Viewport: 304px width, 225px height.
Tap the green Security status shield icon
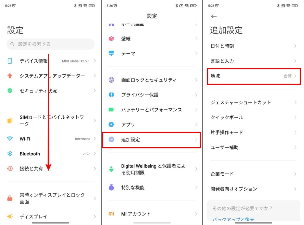click(10, 91)
